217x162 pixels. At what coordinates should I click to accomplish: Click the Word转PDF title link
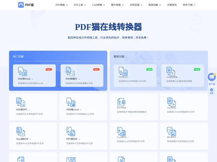pos(24,139)
